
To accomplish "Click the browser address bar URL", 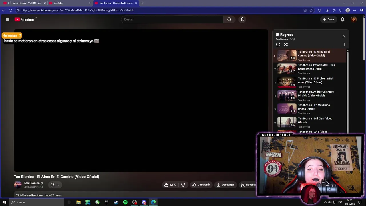I will [x=78, y=10].
